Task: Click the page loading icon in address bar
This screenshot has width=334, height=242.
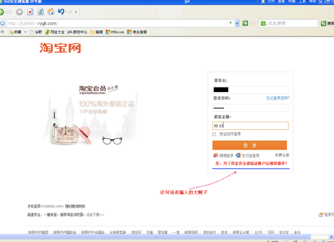Action: click(x=2, y=23)
